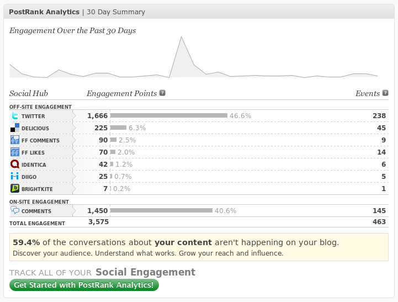Click the Comments 40.6% engagement bar

161,210
